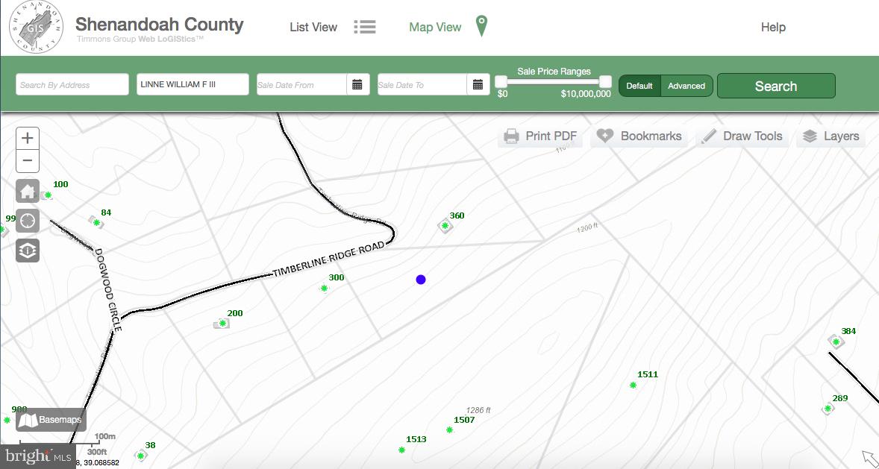Select parcel marker 84
879x469 pixels.
[96, 222]
